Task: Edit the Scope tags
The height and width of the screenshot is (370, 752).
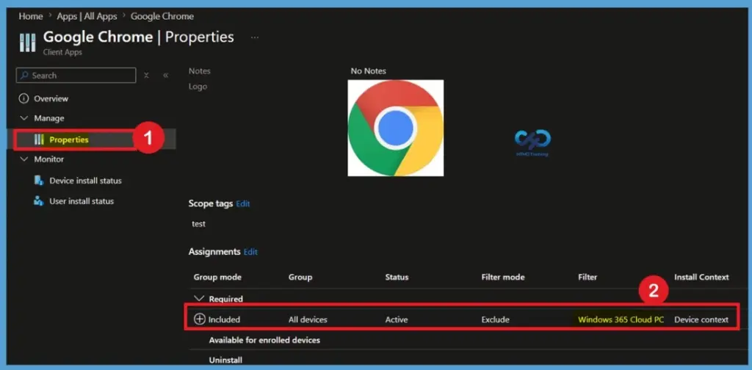Action: click(243, 203)
